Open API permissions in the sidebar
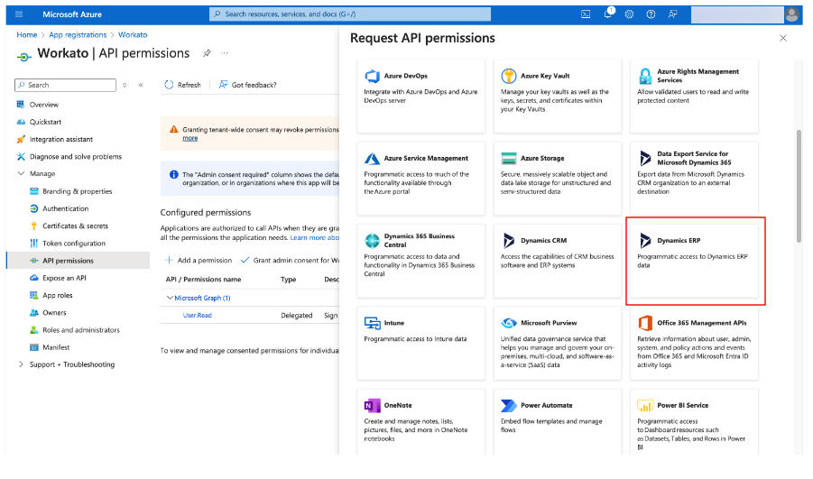The height and width of the screenshot is (479, 813). [x=68, y=261]
